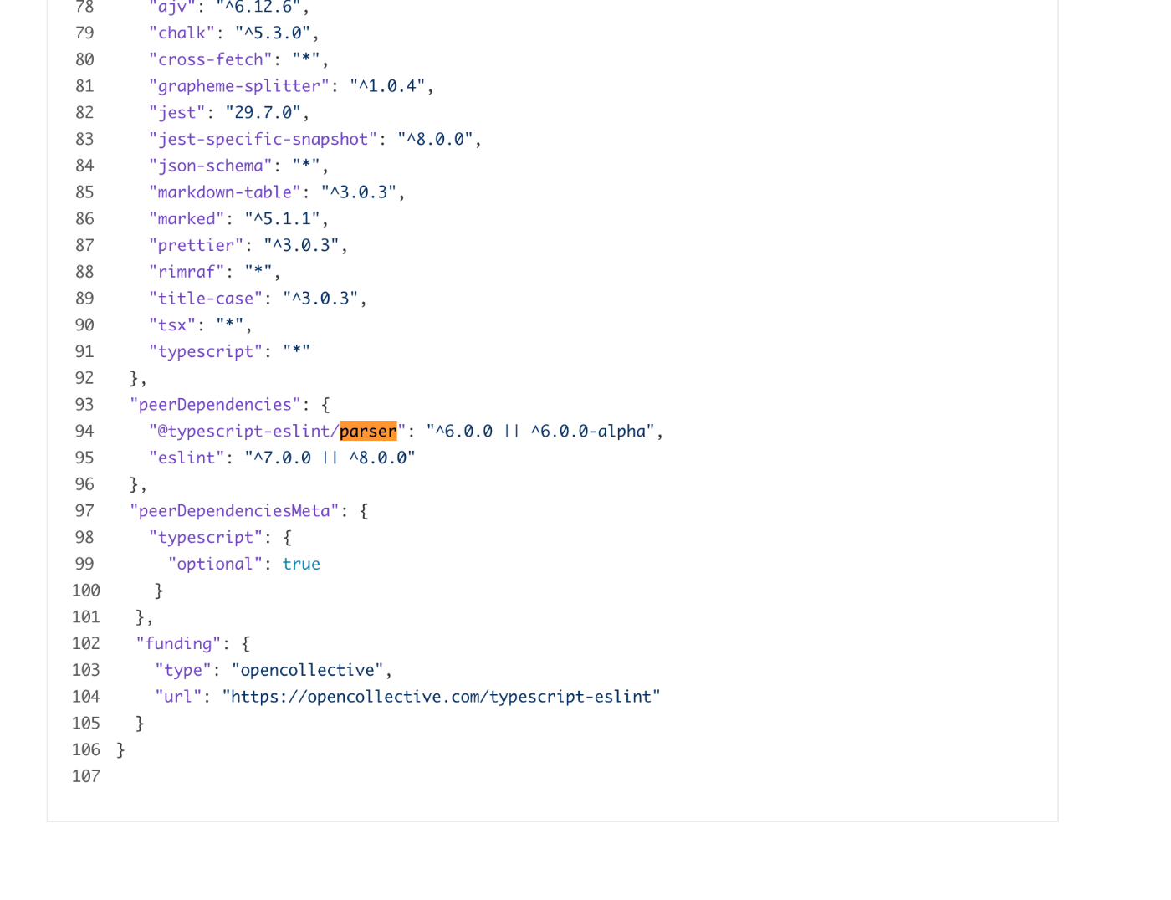Click the opencollective URL string
Screen dimensions: 1171x900
[x=441, y=697]
